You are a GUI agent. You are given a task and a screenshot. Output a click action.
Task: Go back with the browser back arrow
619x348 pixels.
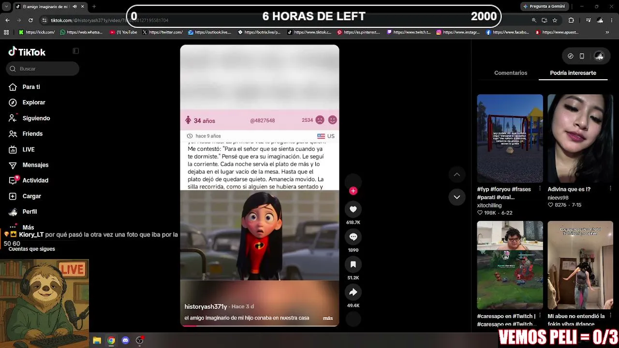[x=7, y=20]
